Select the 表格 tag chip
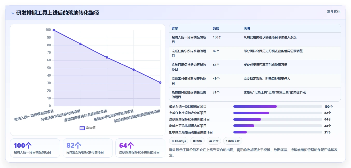The height and width of the screenshot is (168, 351). pyautogui.click(x=197, y=141)
